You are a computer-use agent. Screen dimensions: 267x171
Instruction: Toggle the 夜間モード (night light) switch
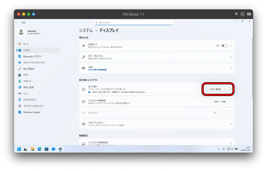tap(224, 46)
